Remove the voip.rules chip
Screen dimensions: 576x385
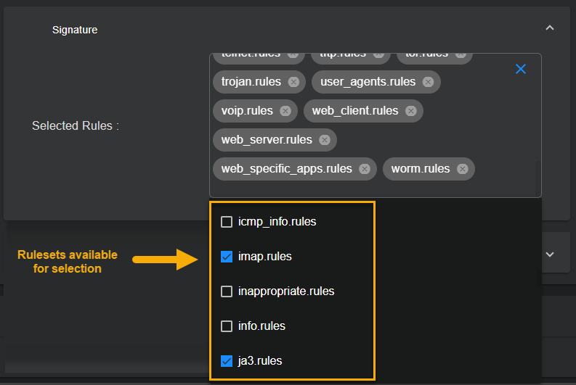click(285, 111)
